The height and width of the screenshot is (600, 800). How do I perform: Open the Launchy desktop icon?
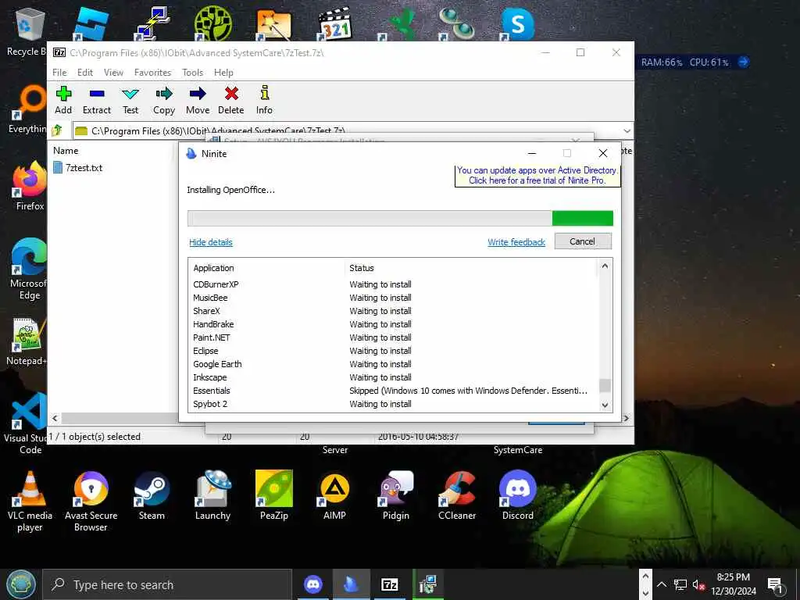click(x=212, y=496)
